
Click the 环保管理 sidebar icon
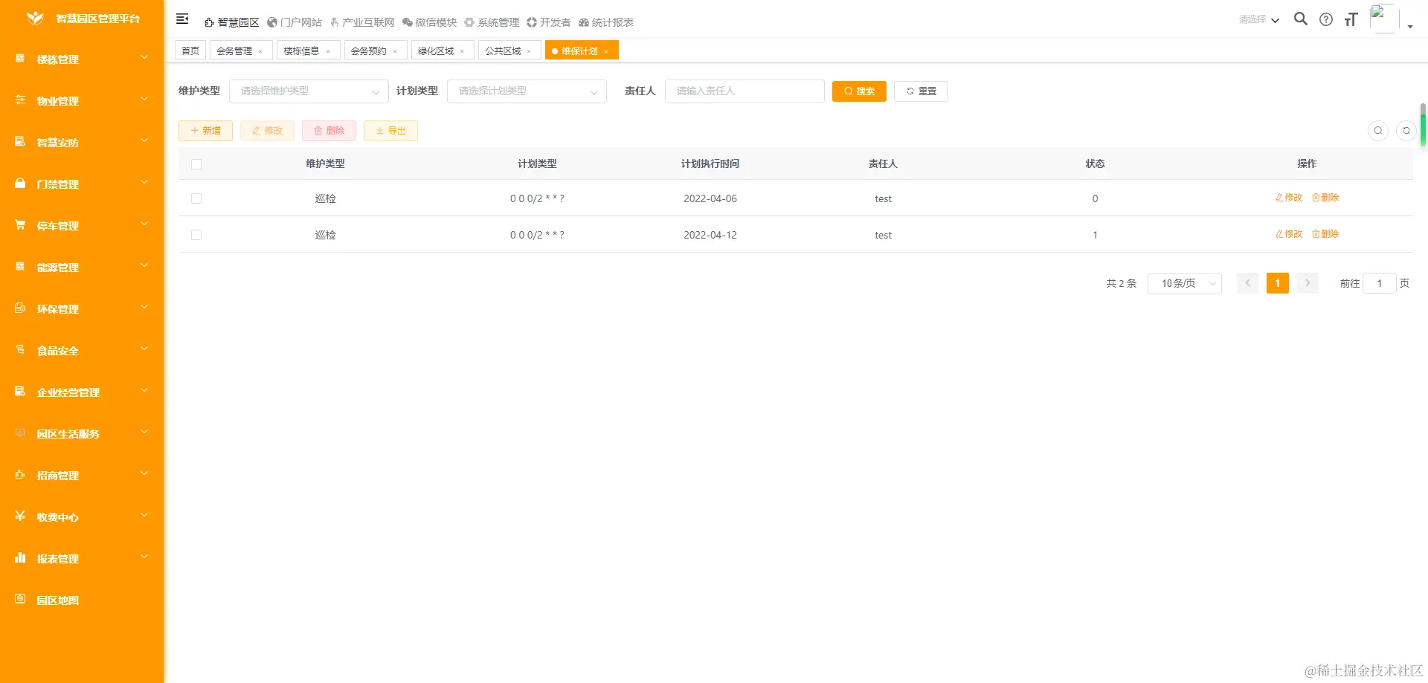coord(20,308)
